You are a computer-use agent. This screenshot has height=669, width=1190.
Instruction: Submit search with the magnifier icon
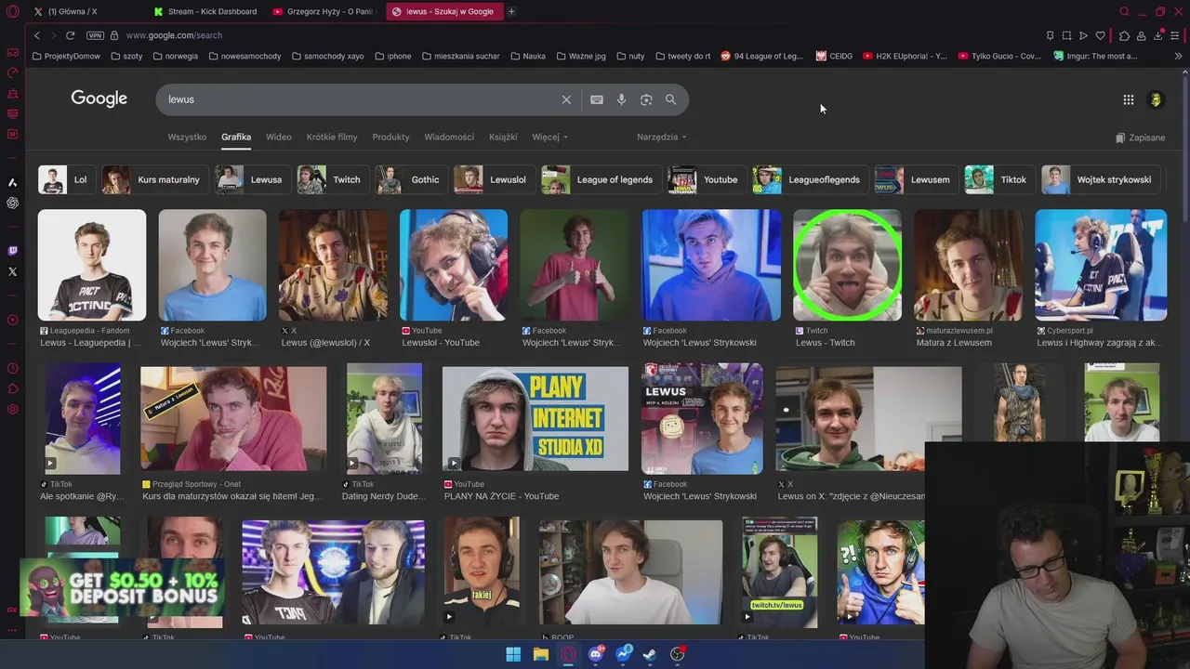click(x=670, y=99)
